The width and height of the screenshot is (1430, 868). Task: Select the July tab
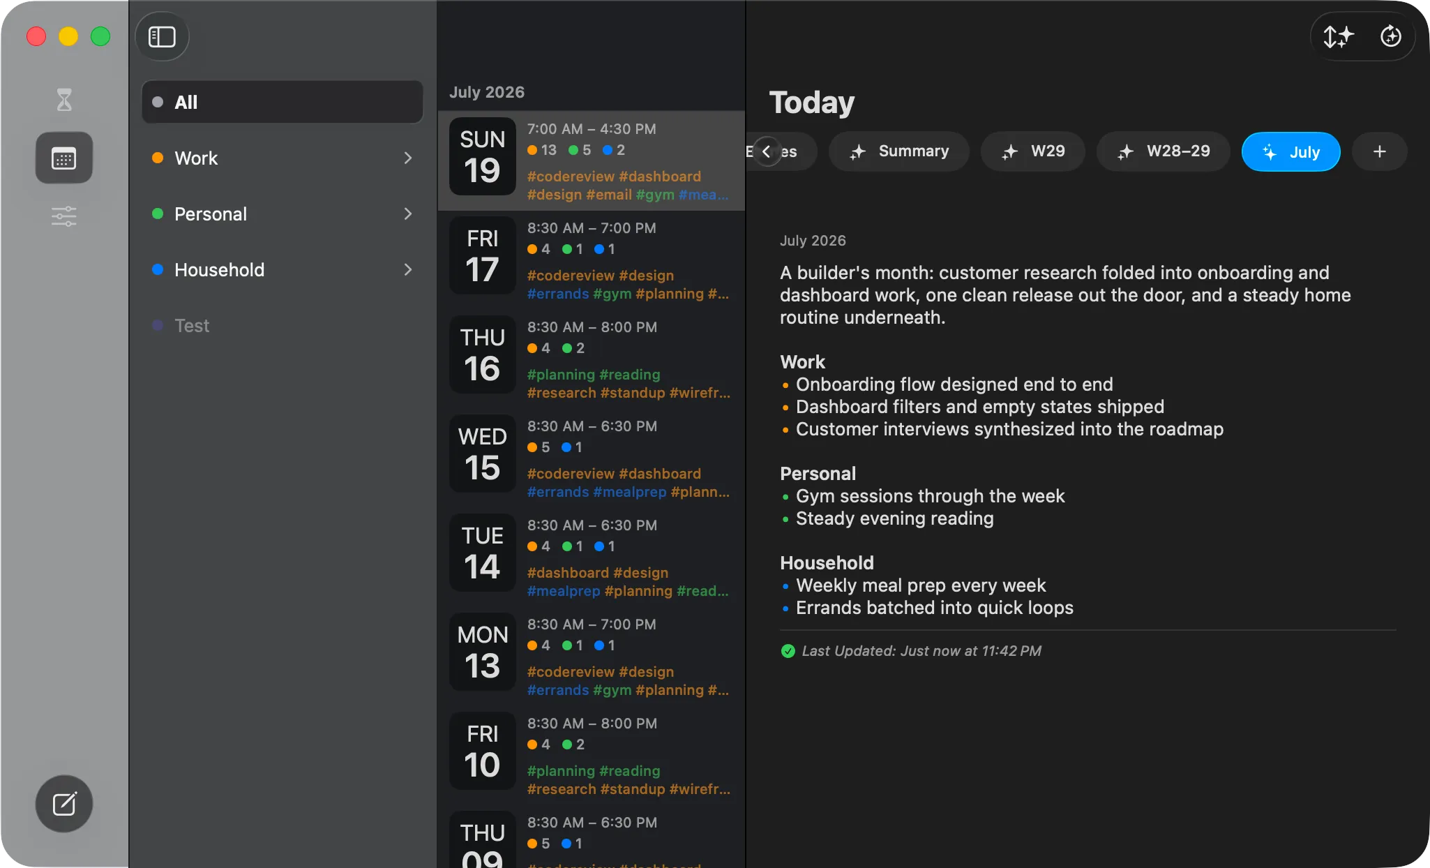point(1290,151)
